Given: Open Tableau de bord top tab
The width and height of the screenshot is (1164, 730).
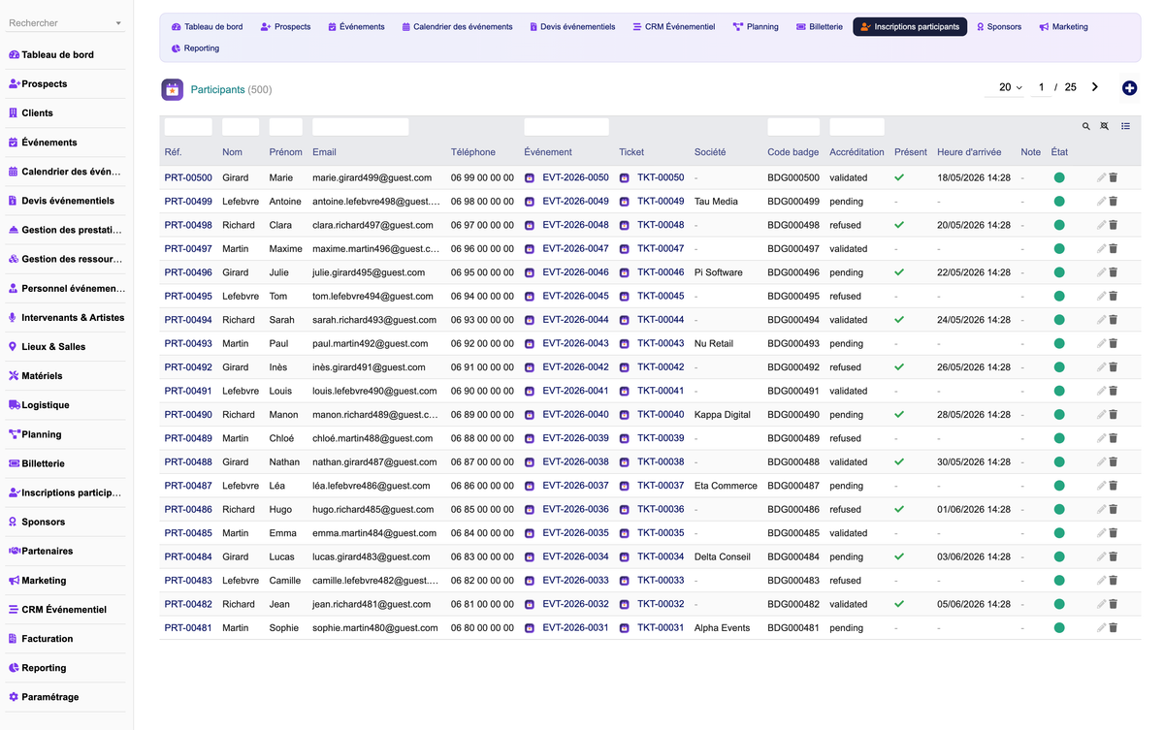Looking at the screenshot, I should click(208, 27).
